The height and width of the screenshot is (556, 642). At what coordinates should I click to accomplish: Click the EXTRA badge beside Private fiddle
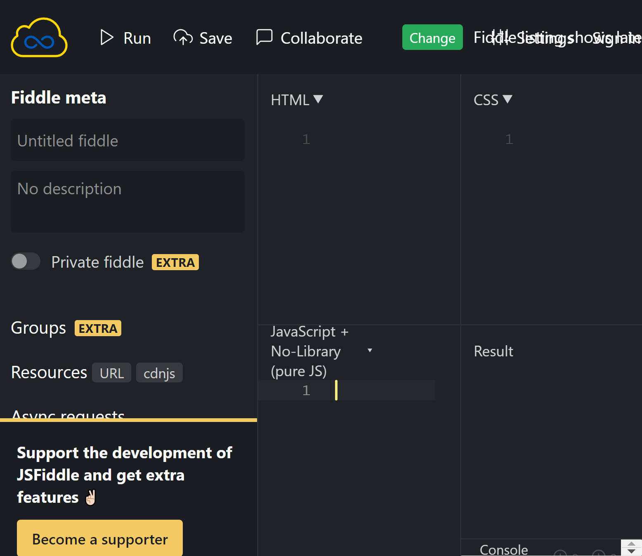click(175, 262)
